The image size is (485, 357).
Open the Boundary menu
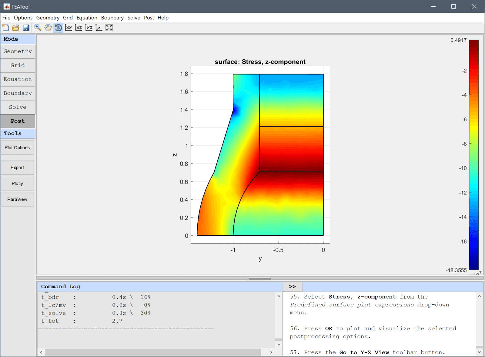pyautogui.click(x=112, y=18)
